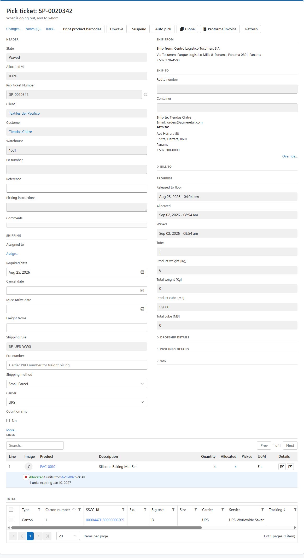Click the More... link under shipping

click(11, 430)
